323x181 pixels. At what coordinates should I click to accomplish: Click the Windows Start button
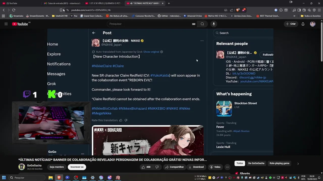pos(4,178)
